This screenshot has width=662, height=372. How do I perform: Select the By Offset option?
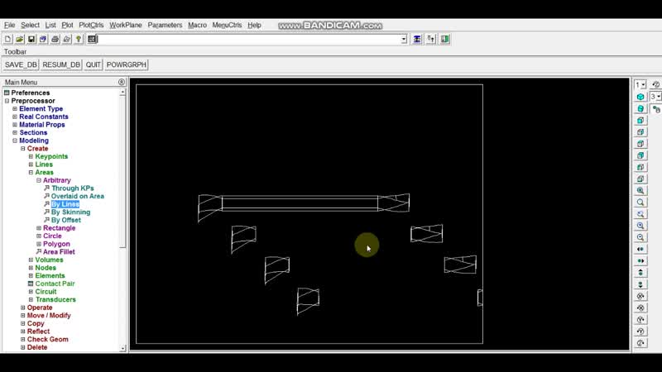click(66, 221)
